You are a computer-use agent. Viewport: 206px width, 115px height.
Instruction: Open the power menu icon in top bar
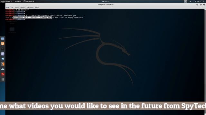201,1
